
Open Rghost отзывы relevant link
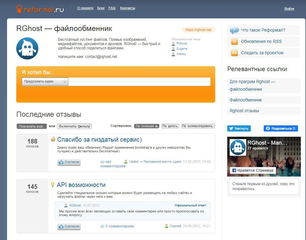tap(244, 111)
